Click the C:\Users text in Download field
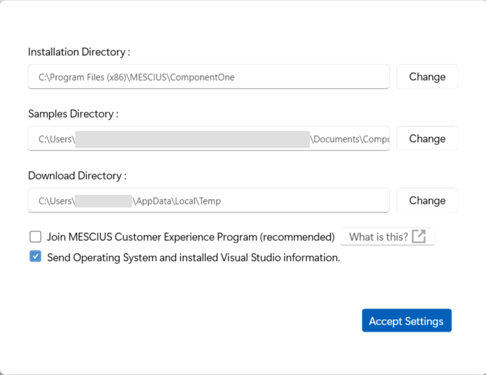This screenshot has width=486, height=375. pos(56,201)
